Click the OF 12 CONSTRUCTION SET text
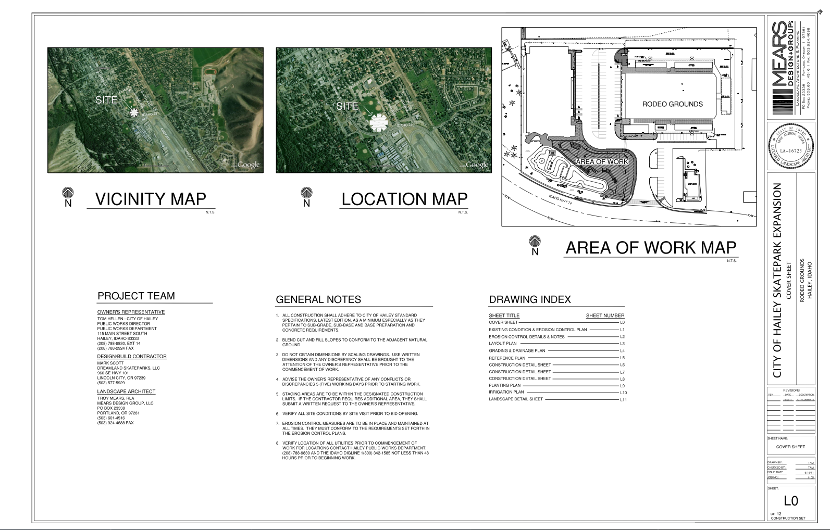The width and height of the screenshot is (830, 530). [x=787, y=516]
